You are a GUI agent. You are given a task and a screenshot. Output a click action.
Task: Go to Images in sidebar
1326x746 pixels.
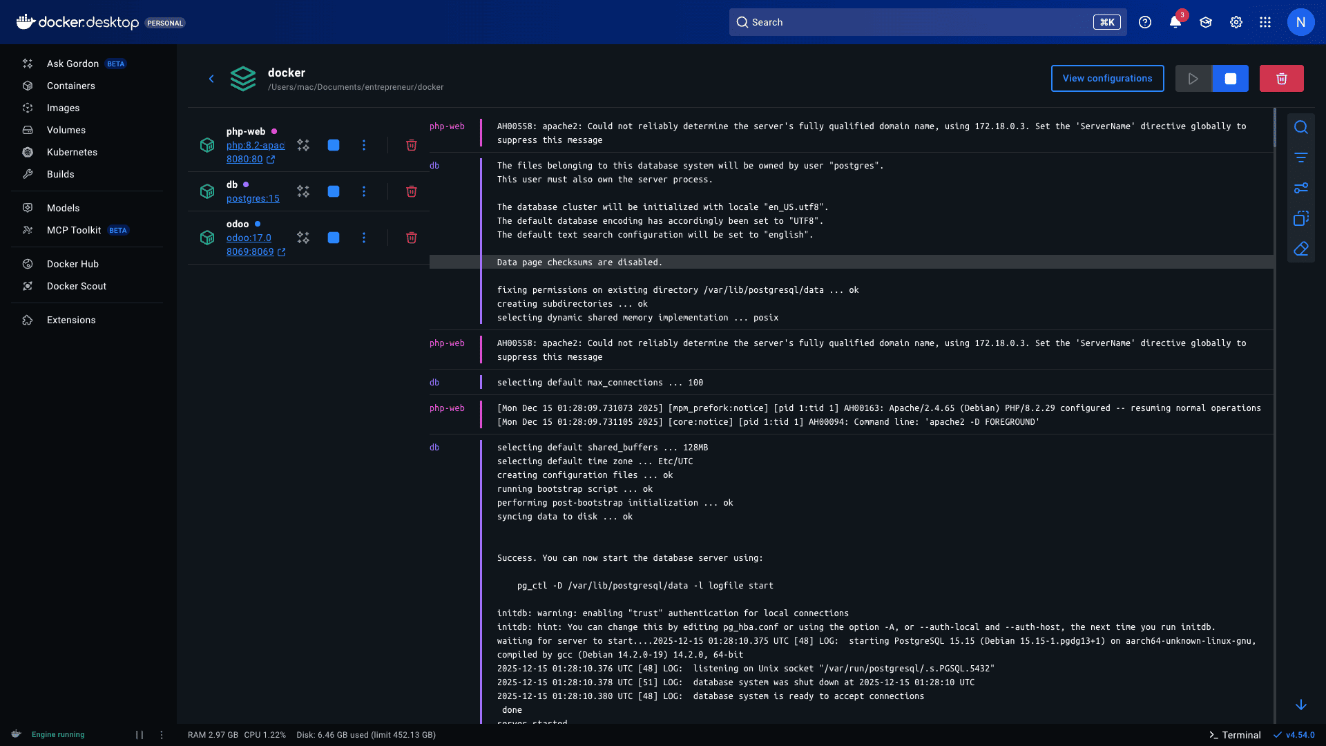pyautogui.click(x=87, y=108)
